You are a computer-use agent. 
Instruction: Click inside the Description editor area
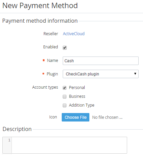pyautogui.click(x=69, y=145)
